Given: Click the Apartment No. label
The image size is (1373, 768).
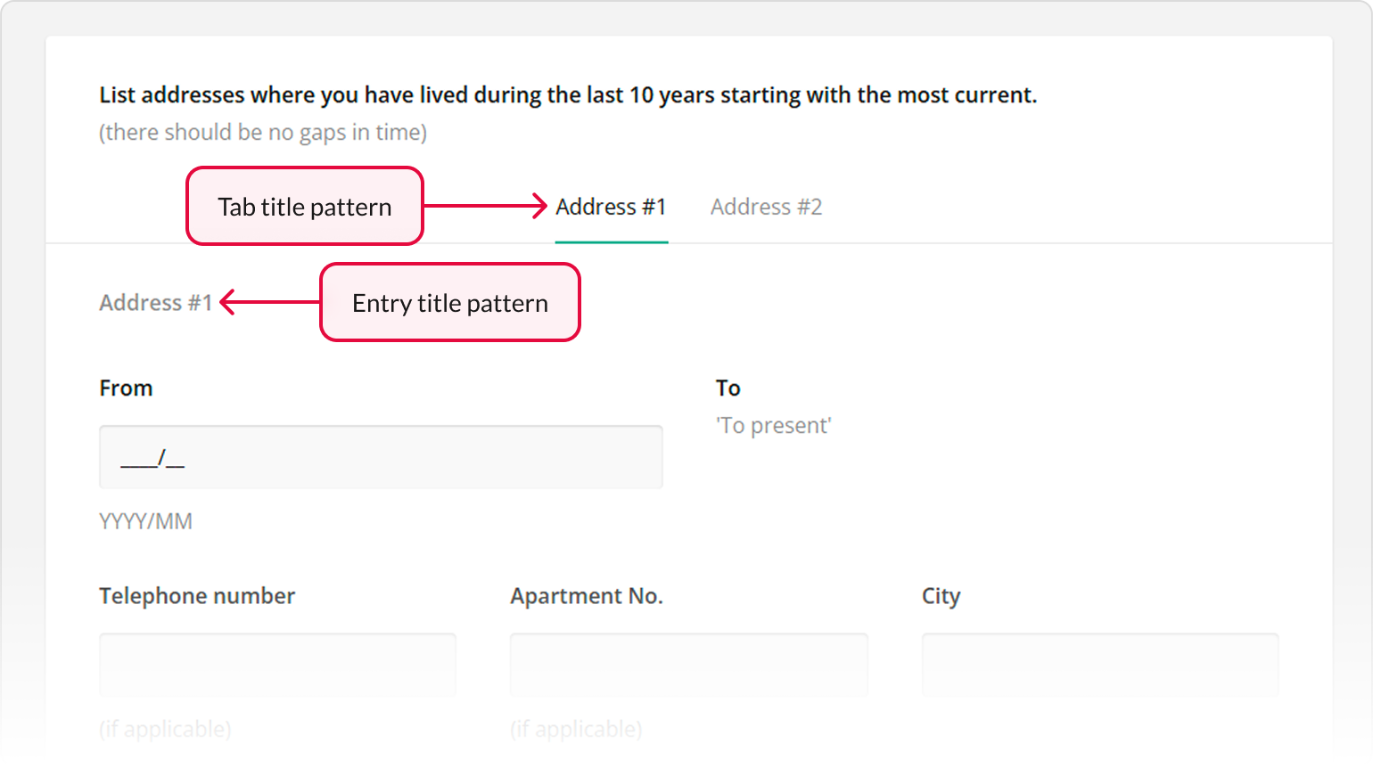Looking at the screenshot, I should pyautogui.click(x=587, y=595).
